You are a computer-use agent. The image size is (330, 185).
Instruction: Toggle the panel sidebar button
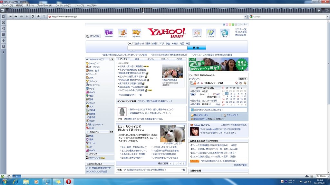pos(3,10)
